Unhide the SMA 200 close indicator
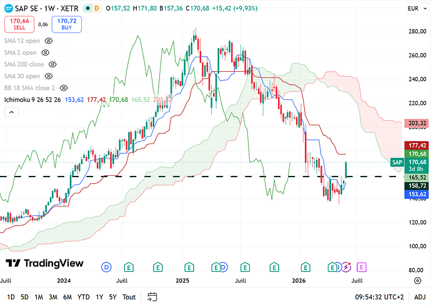This screenshot has height=305, width=431. (52, 64)
